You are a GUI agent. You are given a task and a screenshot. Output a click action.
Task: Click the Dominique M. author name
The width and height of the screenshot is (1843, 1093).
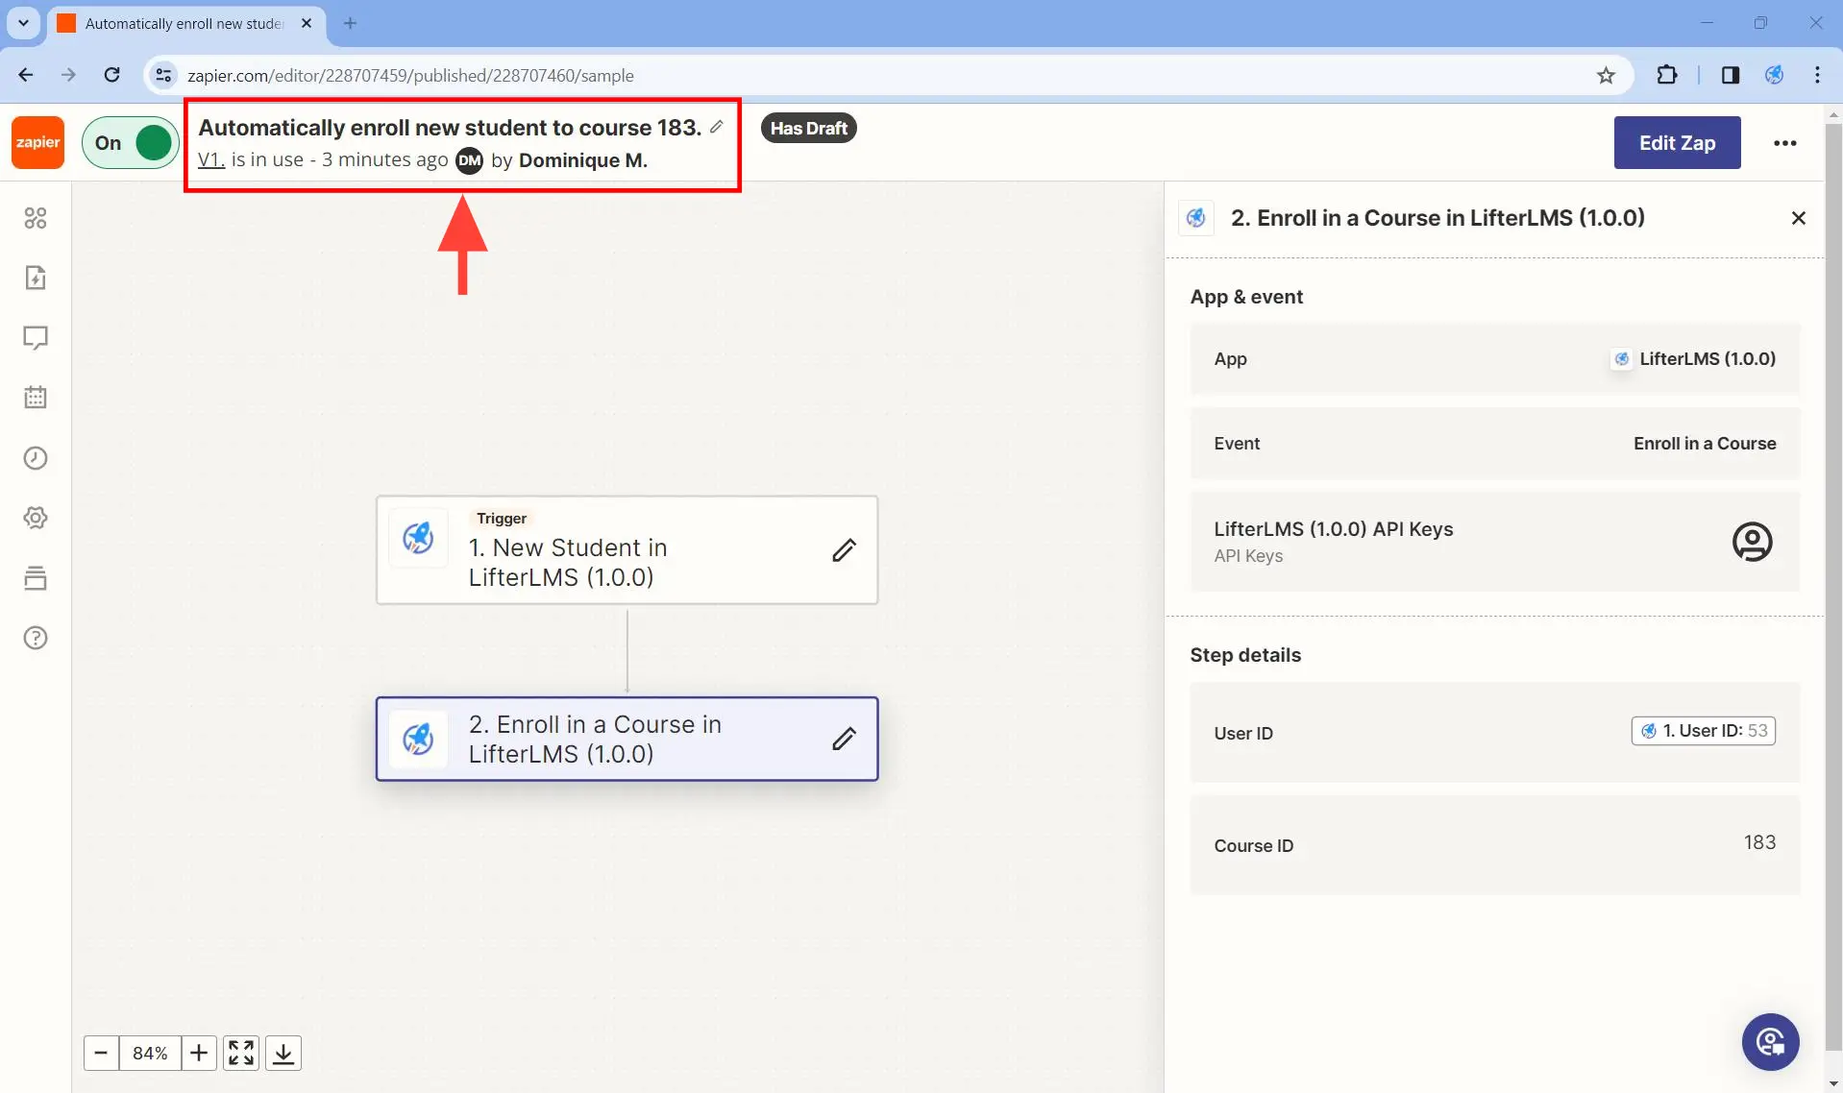[x=583, y=160]
